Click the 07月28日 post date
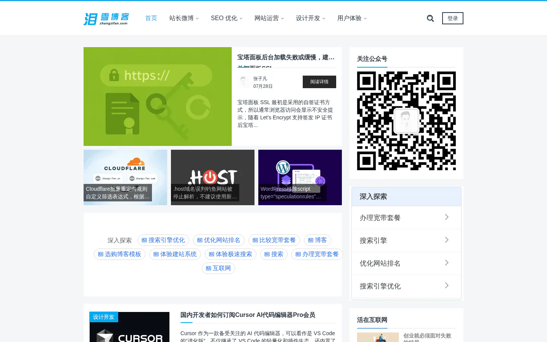This screenshot has width=547, height=342. (263, 86)
